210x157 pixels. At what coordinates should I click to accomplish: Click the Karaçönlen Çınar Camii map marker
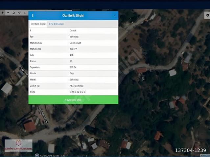(37, 156)
